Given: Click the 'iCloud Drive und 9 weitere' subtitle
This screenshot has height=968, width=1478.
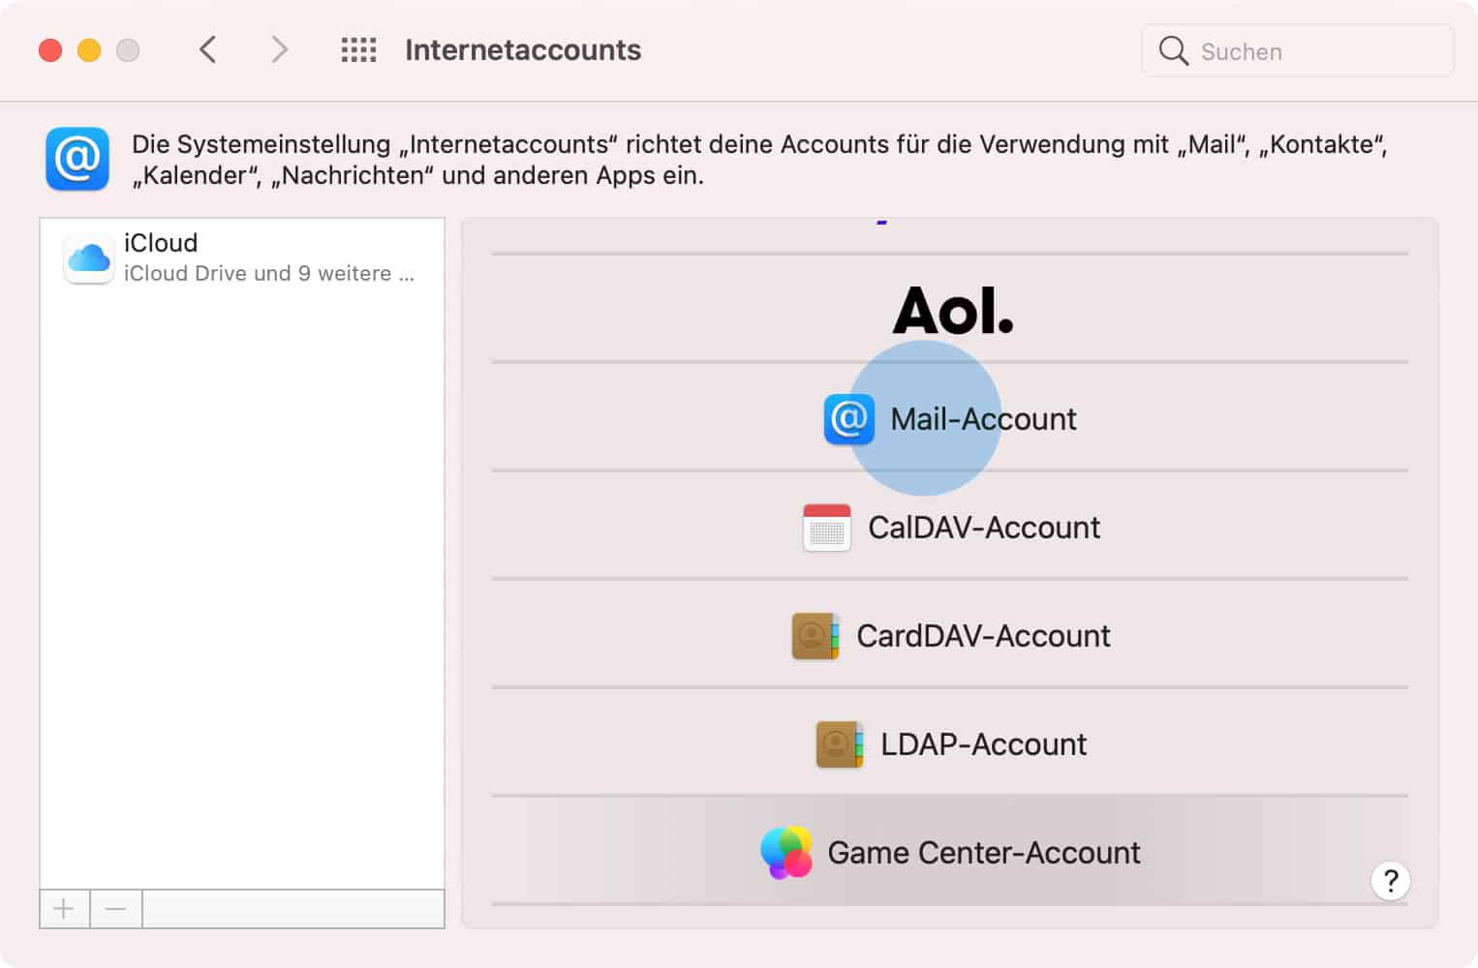Looking at the screenshot, I should (x=269, y=274).
